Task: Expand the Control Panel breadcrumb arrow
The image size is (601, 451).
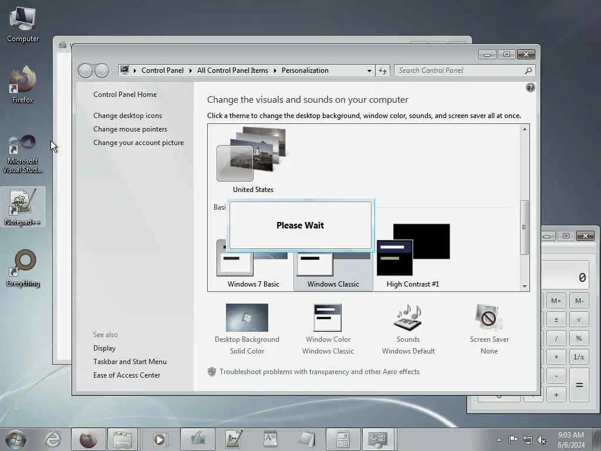Action: (x=191, y=70)
